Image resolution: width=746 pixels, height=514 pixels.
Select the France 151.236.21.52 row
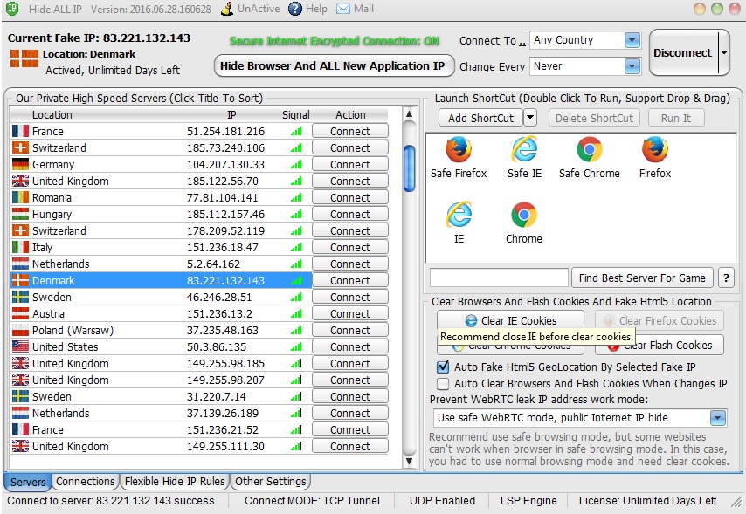[161, 429]
